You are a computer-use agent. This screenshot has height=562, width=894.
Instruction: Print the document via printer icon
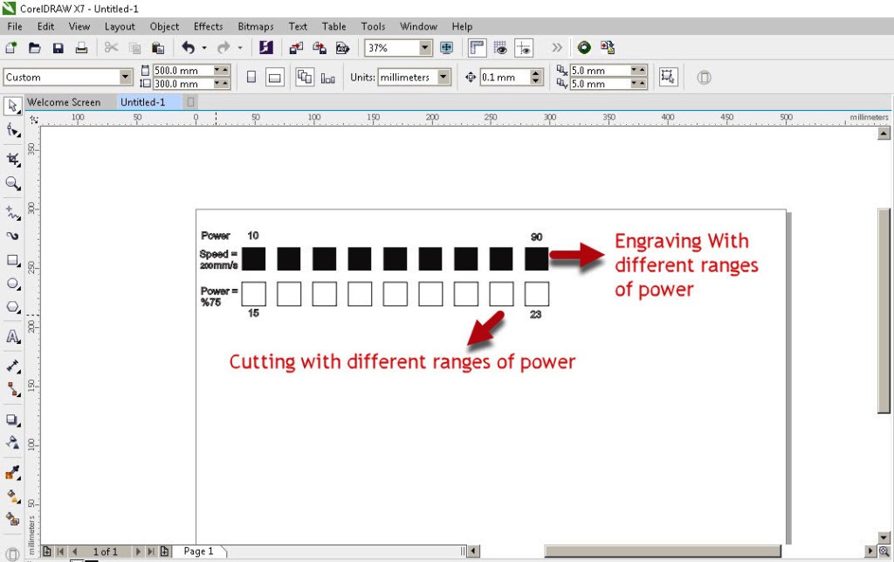[x=81, y=48]
